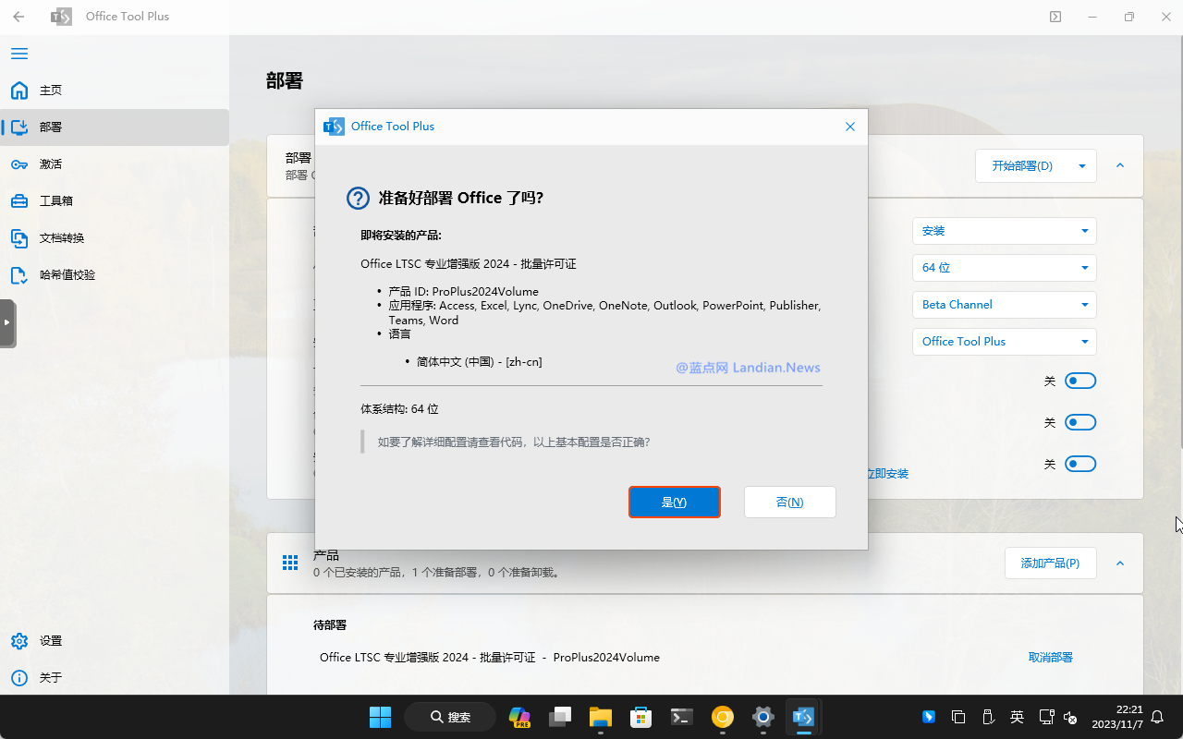This screenshot has height=739, width=1183.
Task: Open File Explorer from the taskbar
Action: (601, 717)
